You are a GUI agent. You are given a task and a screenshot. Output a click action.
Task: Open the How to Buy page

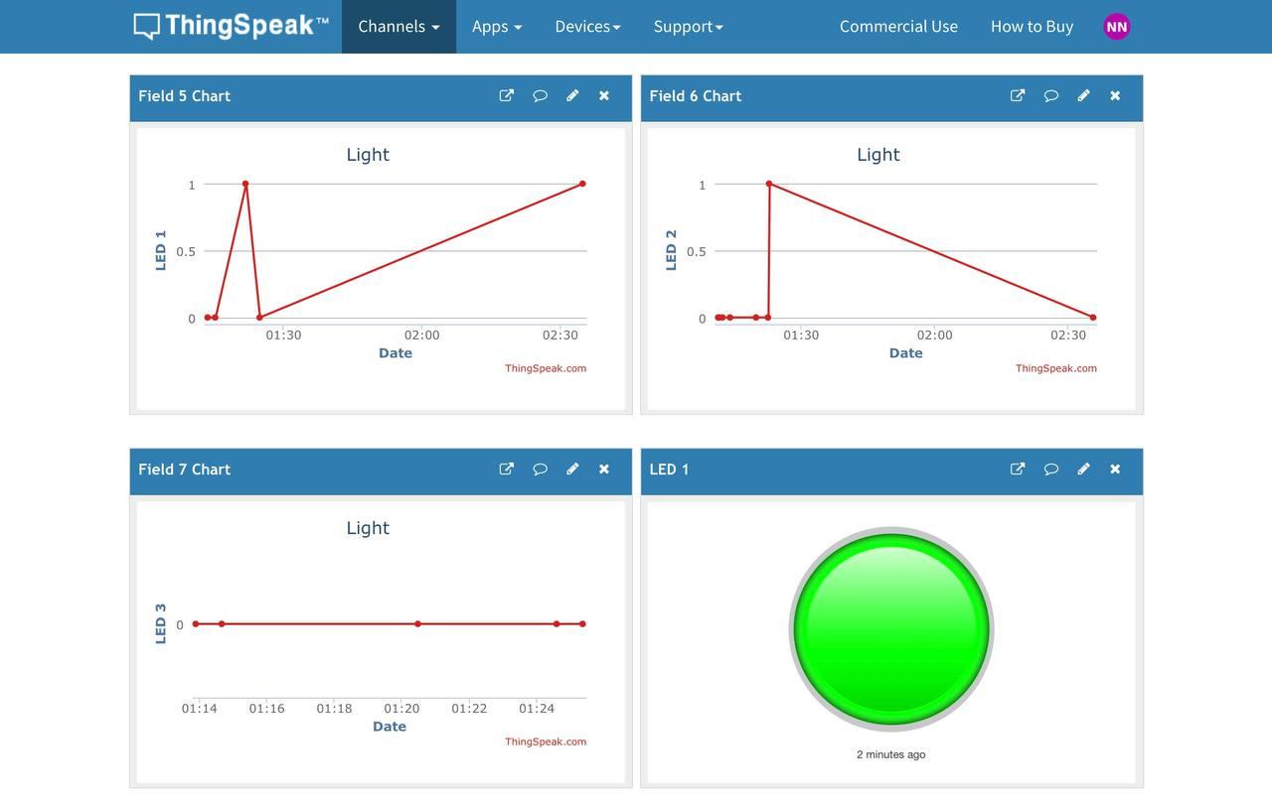coord(1032,27)
